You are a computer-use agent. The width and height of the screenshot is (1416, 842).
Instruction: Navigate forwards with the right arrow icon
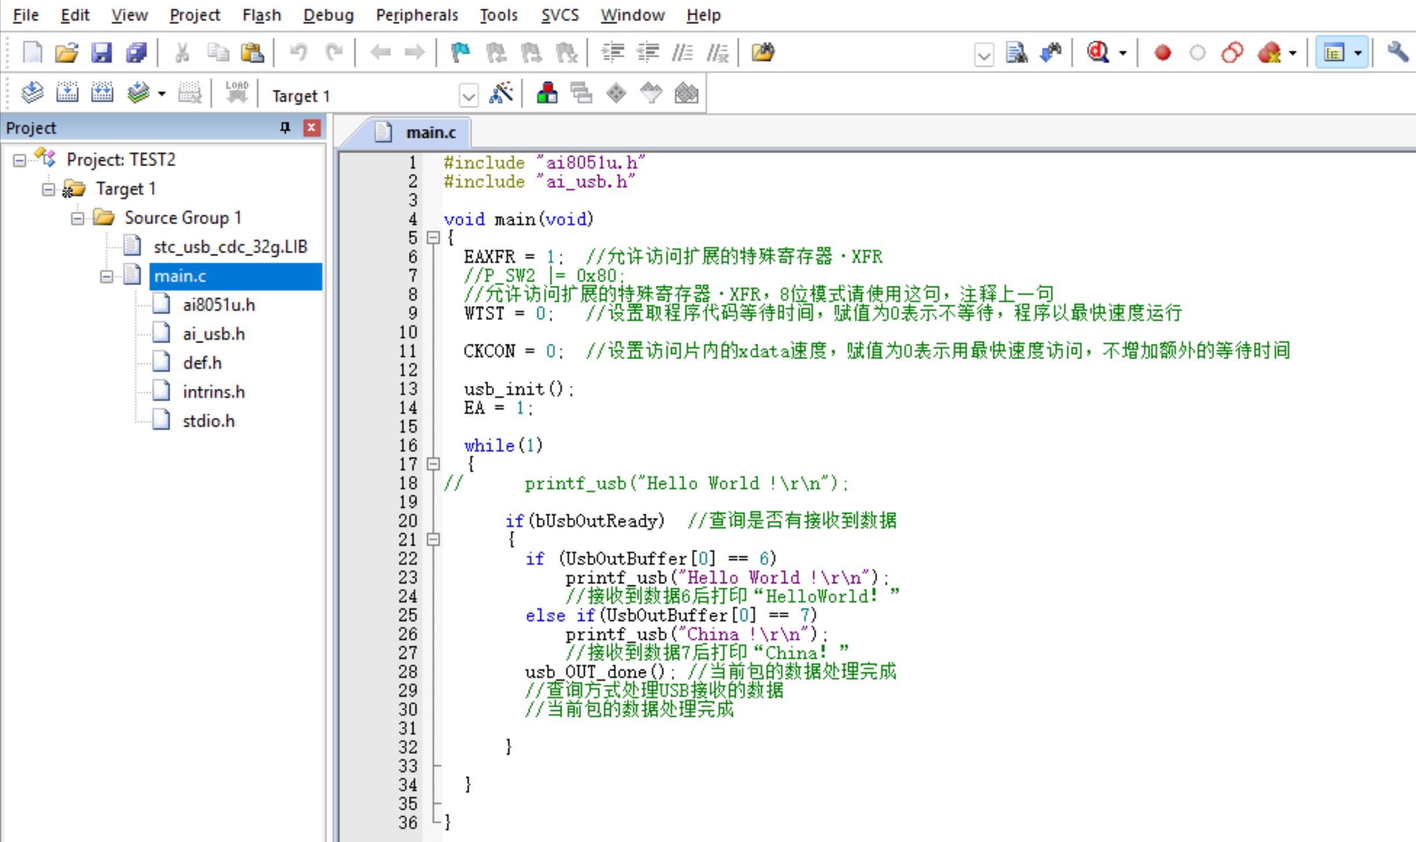pyautogui.click(x=415, y=52)
